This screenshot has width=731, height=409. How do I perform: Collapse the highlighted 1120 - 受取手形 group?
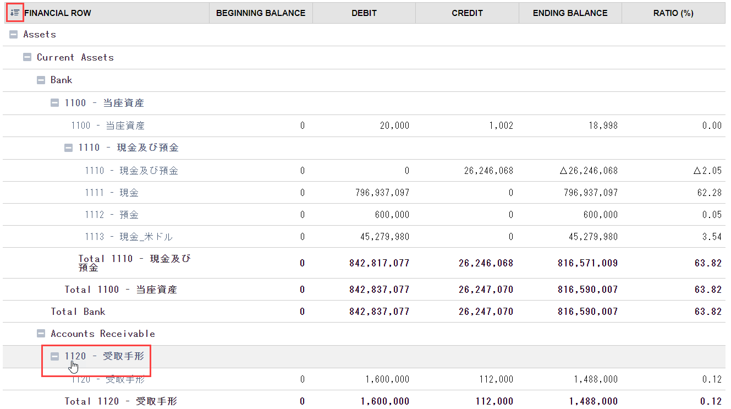(54, 356)
